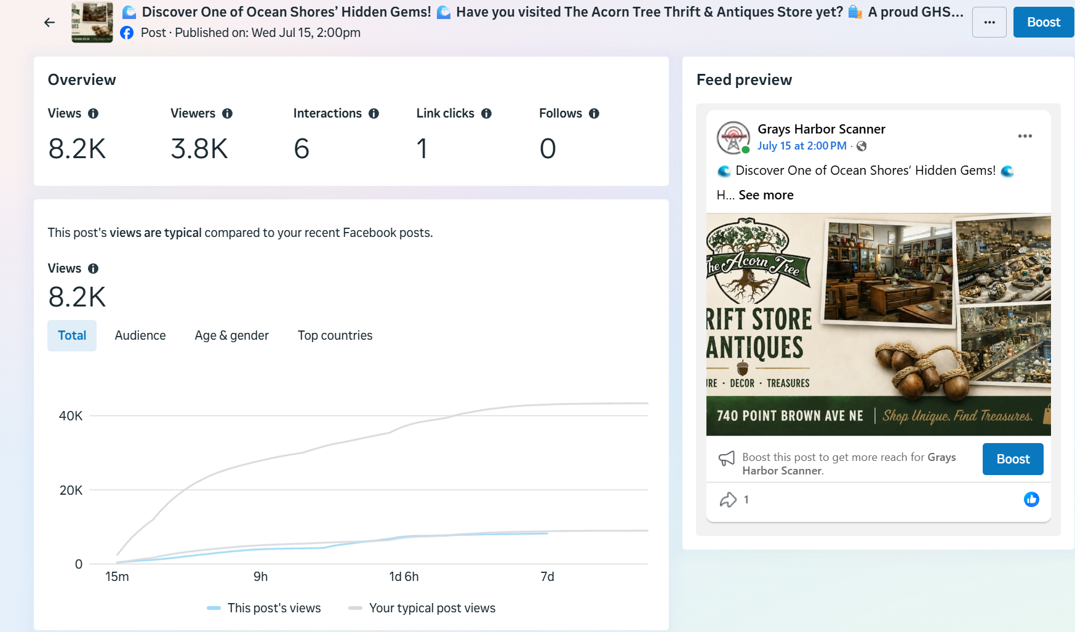Open the Age & gender tab
The image size is (1075, 632).
click(x=232, y=335)
